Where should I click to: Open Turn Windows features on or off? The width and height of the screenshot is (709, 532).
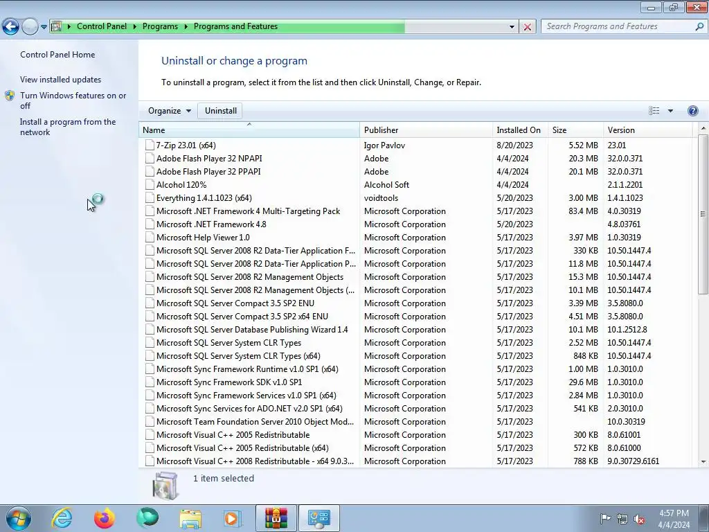pyautogui.click(x=73, y=100)
